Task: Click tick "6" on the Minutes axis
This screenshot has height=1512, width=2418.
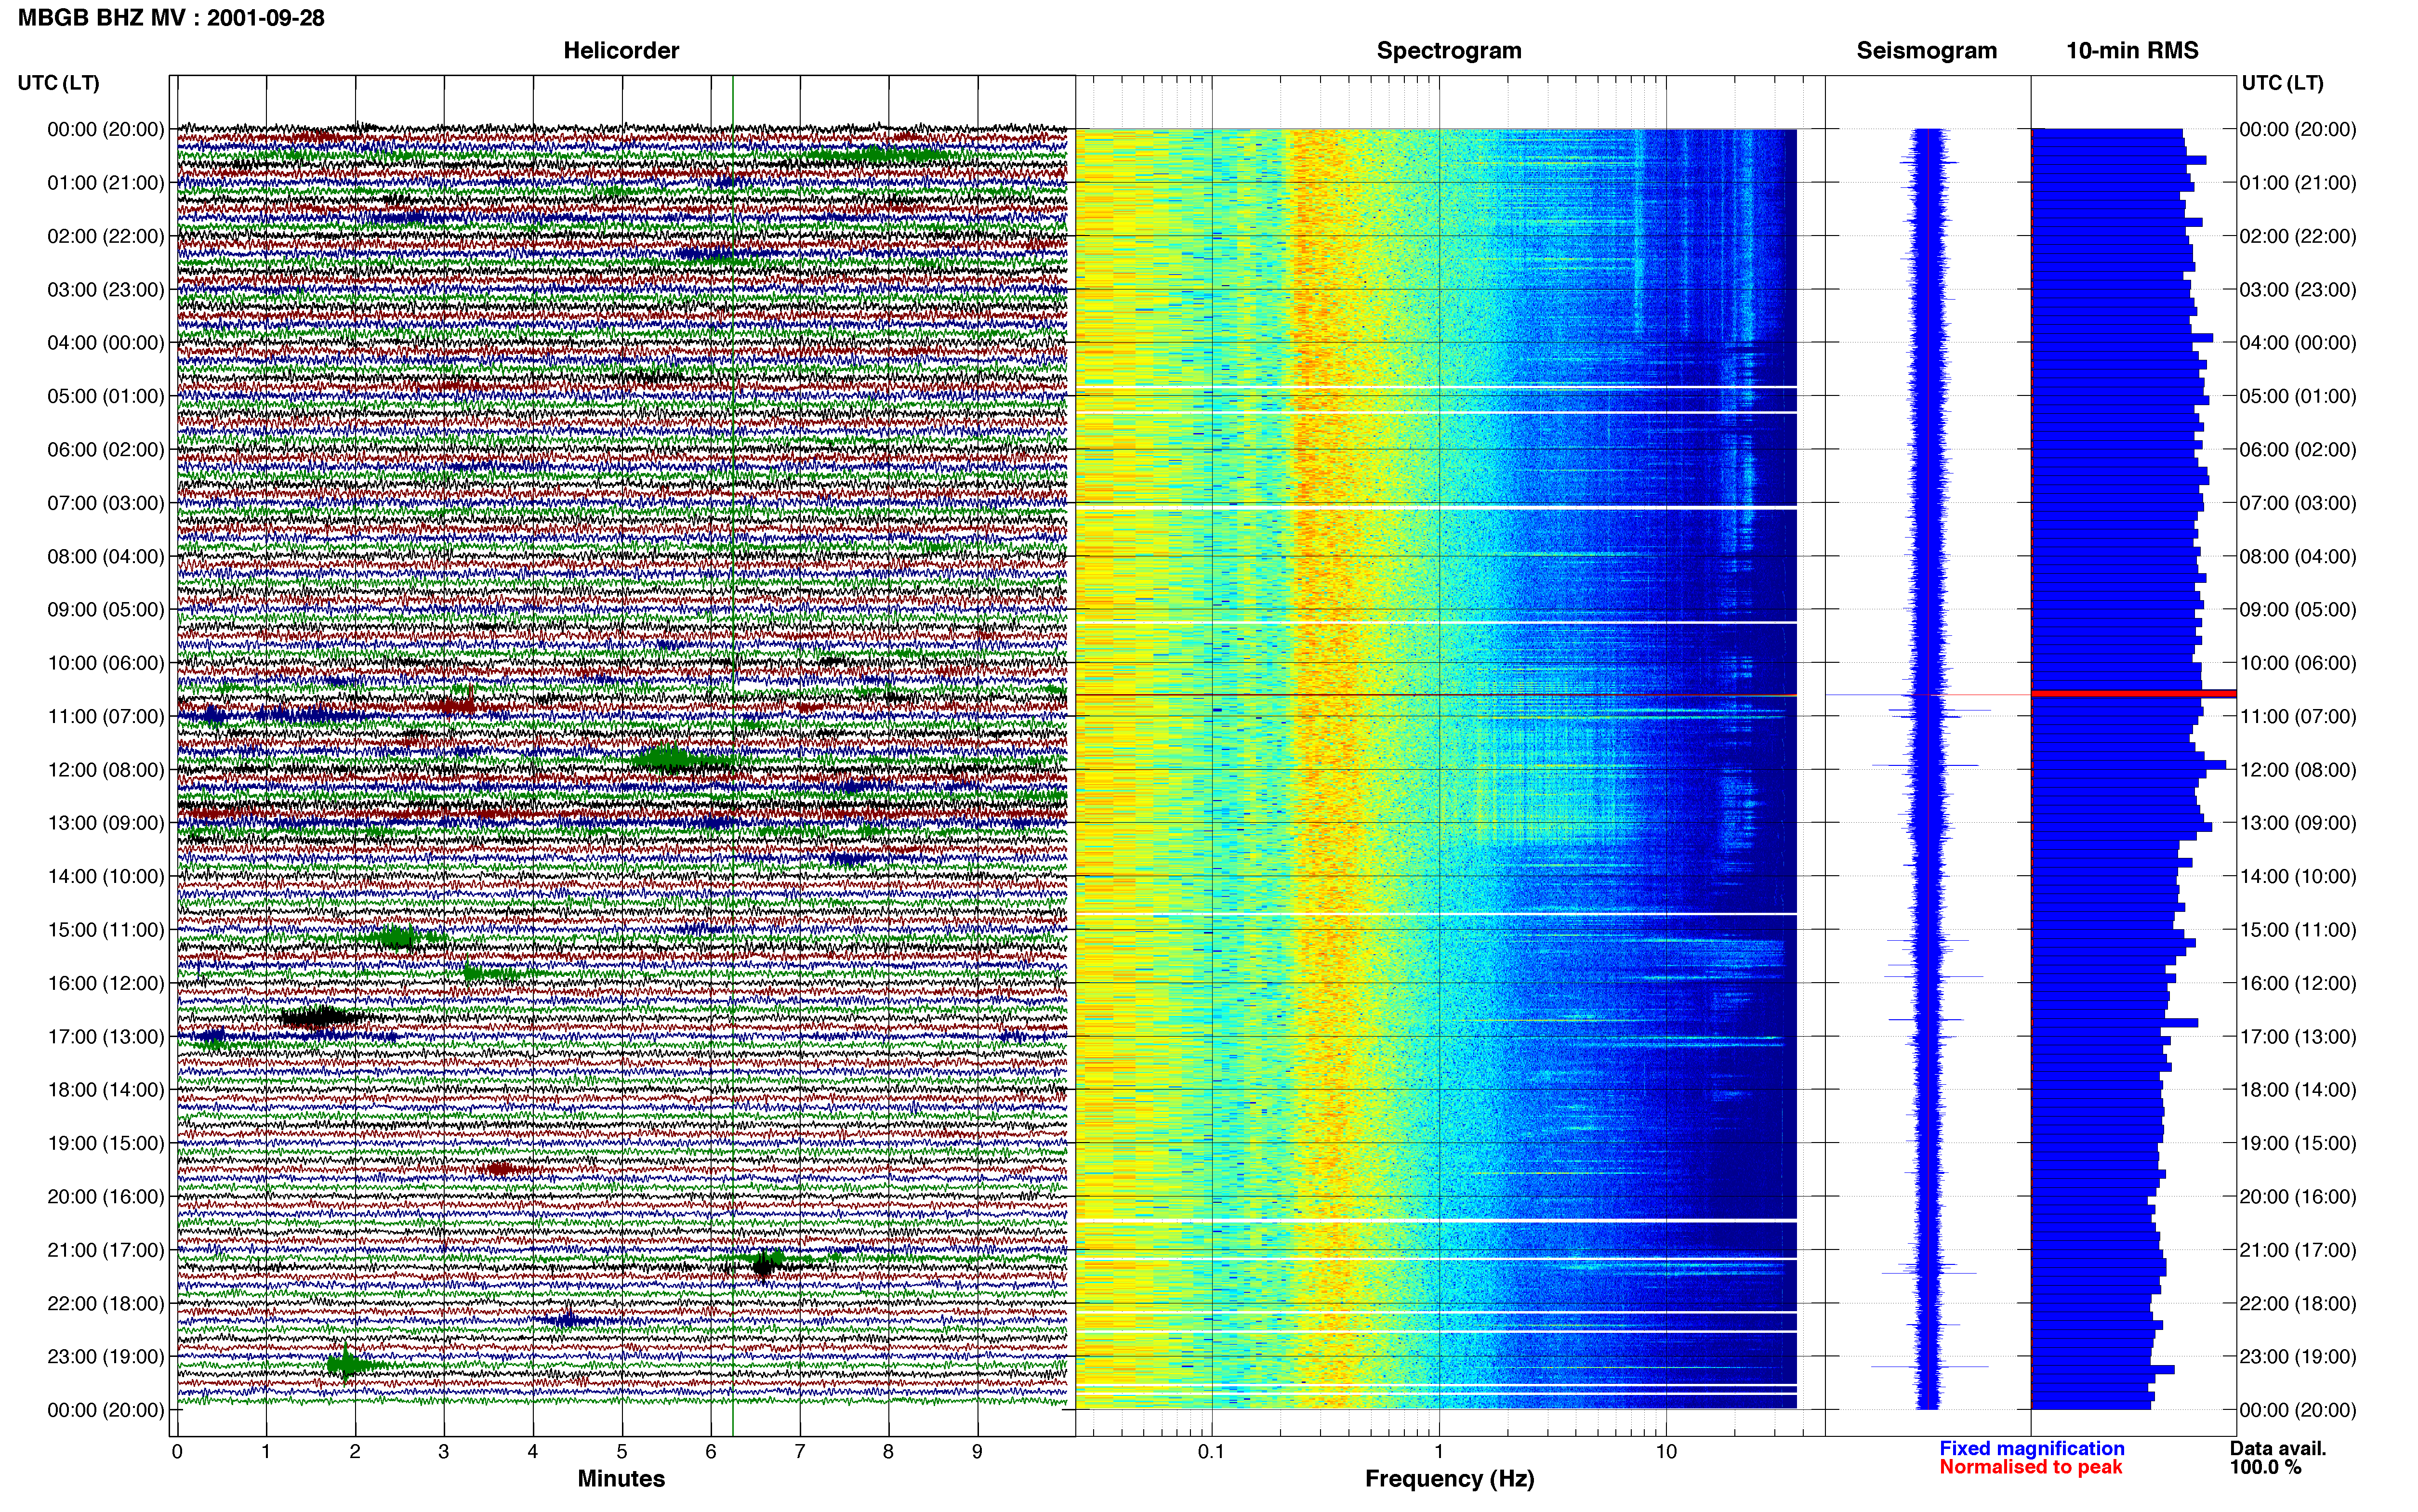Action: tap(711, 1452)
